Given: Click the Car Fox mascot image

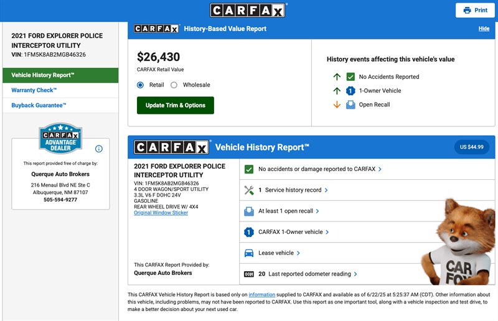Looking at the screenshot, I should (458, 241).
